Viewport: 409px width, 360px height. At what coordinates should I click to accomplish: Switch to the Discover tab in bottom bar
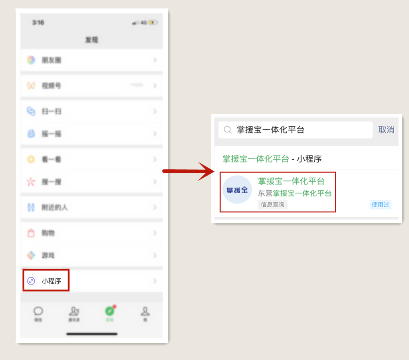(x=110, y=314)
